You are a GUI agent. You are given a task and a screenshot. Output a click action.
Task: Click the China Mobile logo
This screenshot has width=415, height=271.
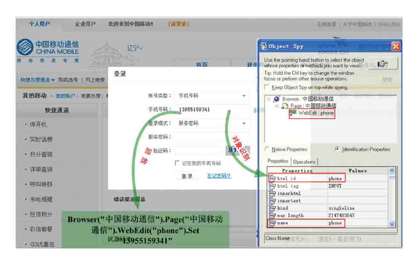48,48
